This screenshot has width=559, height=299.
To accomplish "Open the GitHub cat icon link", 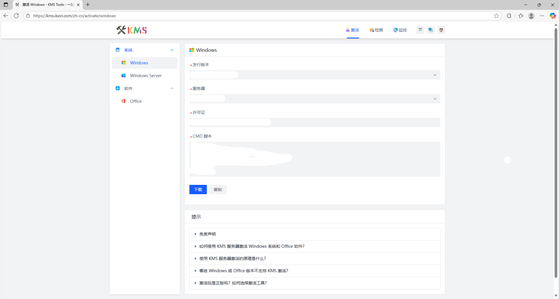I will (441, 30).
